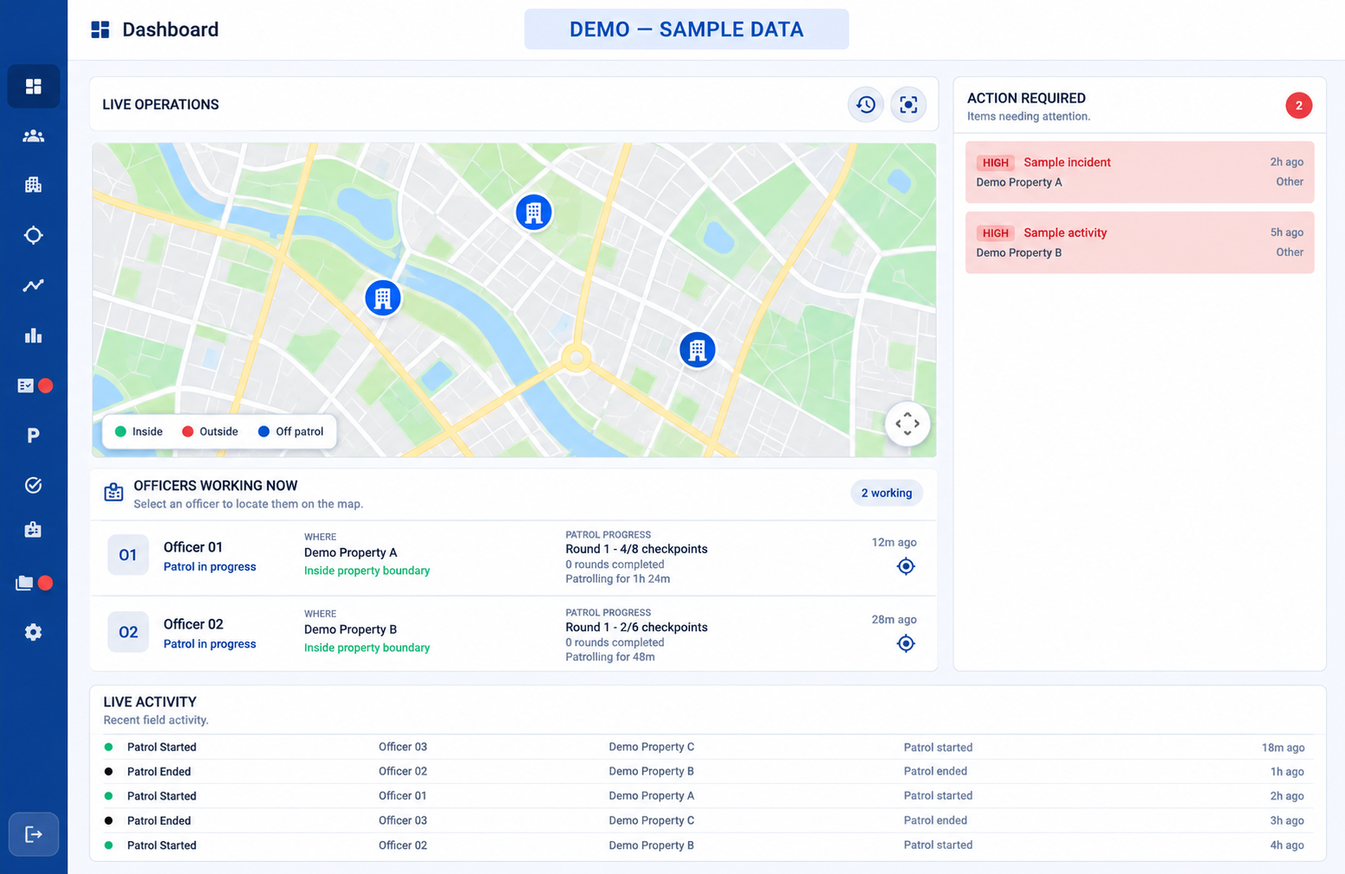
Task: Open the properties building sidebar icon
Action: pyautogui.click(x=34, y=185)
